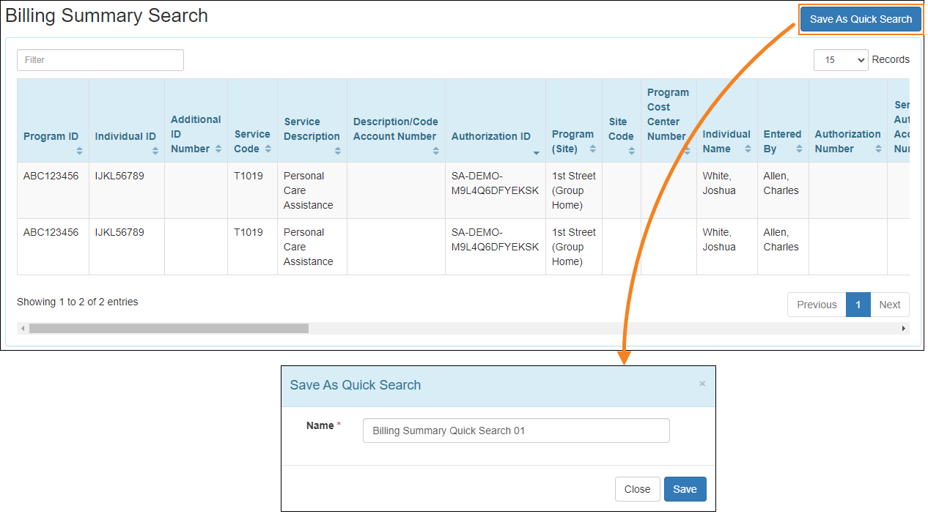Click IJKL56789 in second row
This screenshot has width=928, height=514.
(x=119, y=232)
